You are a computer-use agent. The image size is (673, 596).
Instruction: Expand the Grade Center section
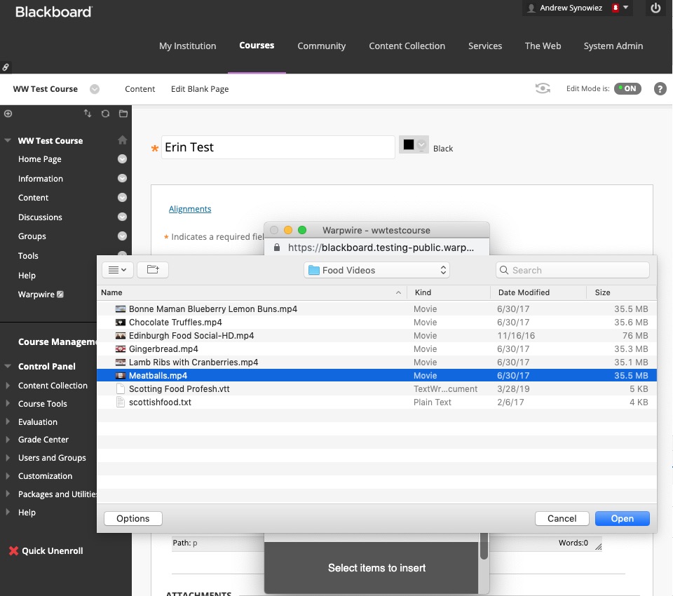7,439
